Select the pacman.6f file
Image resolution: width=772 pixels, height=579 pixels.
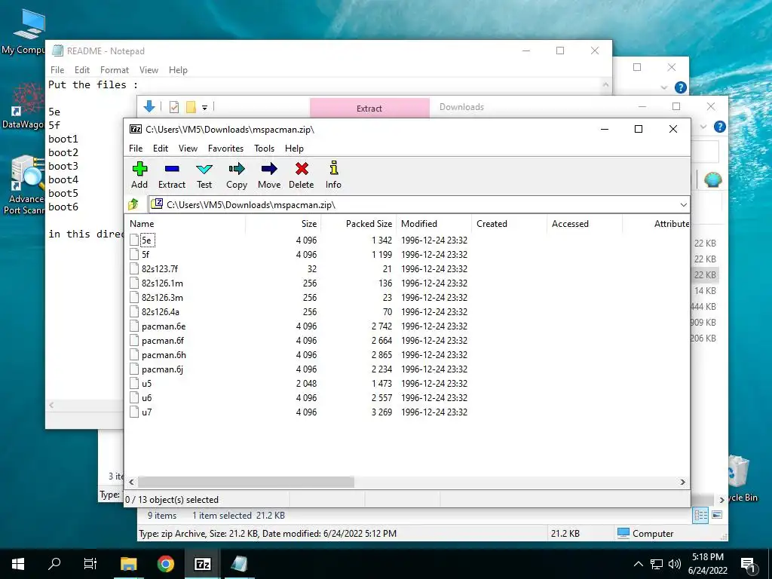point(163,340)
